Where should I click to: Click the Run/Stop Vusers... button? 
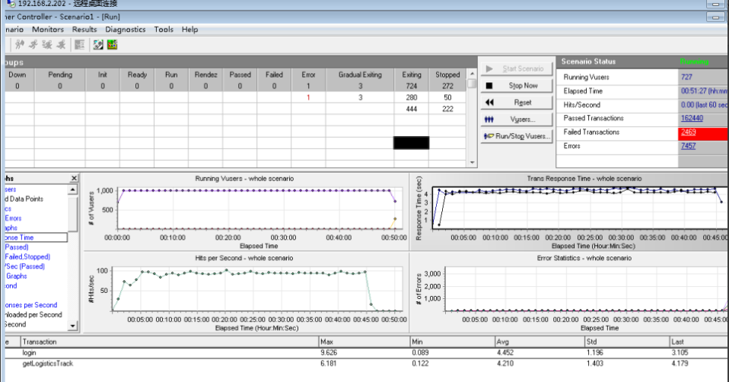516,136
